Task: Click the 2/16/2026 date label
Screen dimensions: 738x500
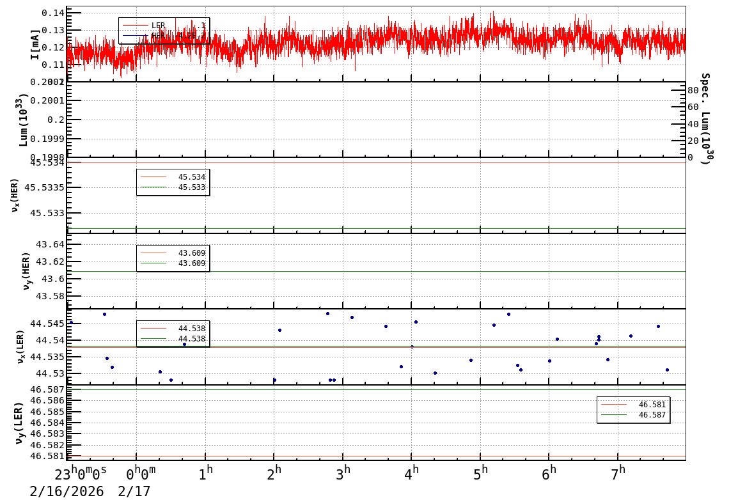Action: pos(67,491)
